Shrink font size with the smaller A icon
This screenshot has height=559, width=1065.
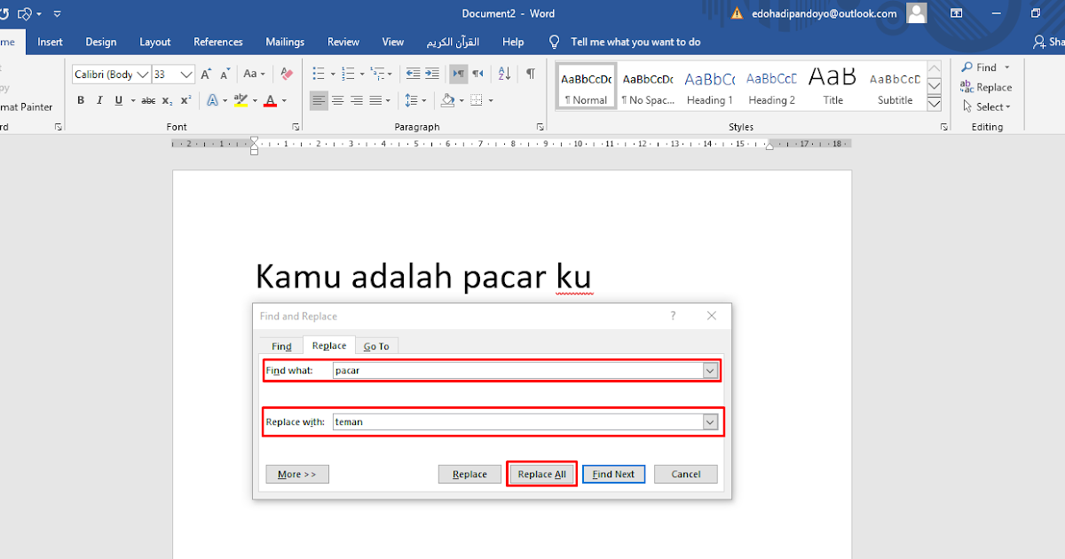pyautogui.click(x=225, y=75)
